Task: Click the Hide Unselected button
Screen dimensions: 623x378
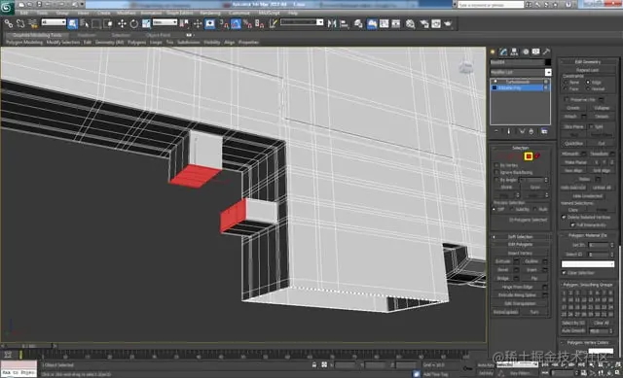Action: coord(588,196)
